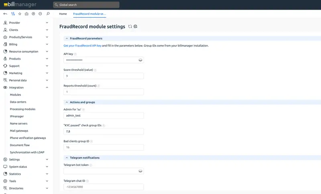Open favorites star icon
321x194 pixels.
[x=20, y=14]
